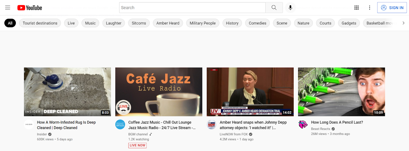The width and height of the screenshot is (409, 151).
Task: Focus the Search input field
Action: [x=192, y=8]
